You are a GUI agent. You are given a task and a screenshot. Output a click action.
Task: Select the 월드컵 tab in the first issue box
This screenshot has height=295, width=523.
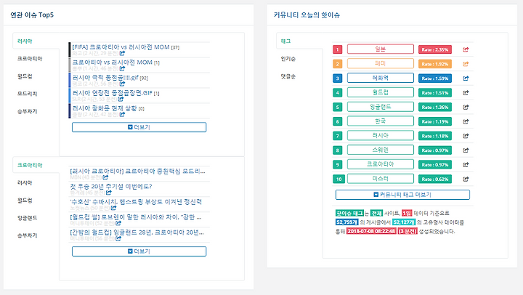(25, 76)
